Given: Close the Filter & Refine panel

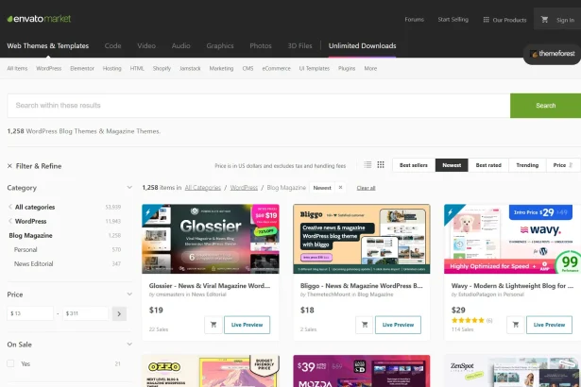Looking at the screenshot, I should pyautogui.click(x=9, y=166).
